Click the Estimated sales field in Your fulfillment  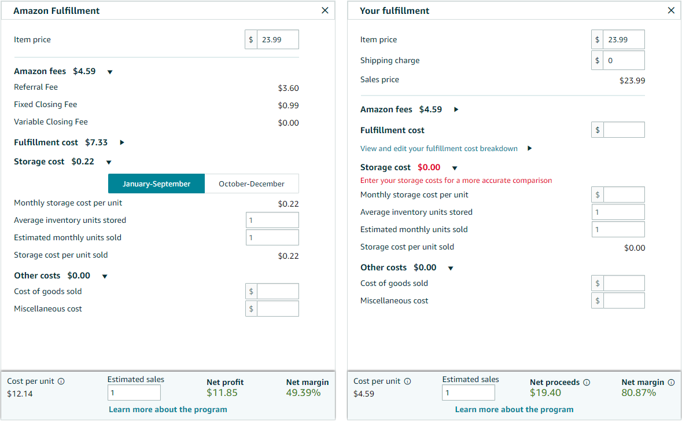click(468, 392)
